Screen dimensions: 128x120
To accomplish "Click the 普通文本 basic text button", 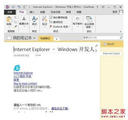I will coord(24,21).
